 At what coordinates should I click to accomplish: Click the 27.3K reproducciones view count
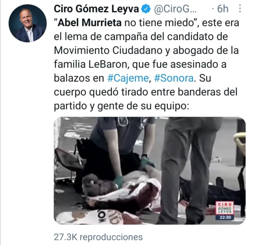point(98,237)
